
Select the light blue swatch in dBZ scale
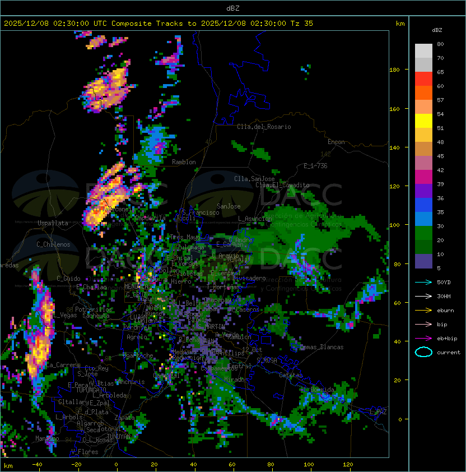pos(423,219)
